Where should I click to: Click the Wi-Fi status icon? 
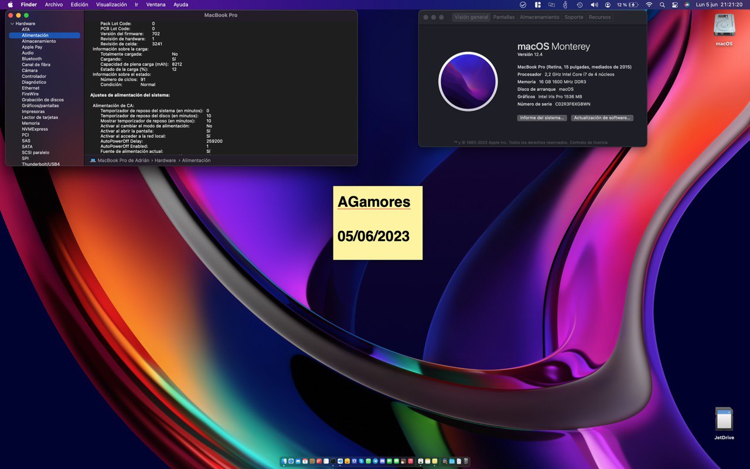click(649, 4)
